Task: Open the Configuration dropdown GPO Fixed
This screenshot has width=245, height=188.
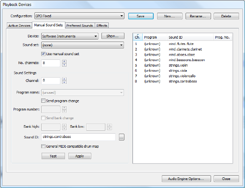Action: (79, 16)
